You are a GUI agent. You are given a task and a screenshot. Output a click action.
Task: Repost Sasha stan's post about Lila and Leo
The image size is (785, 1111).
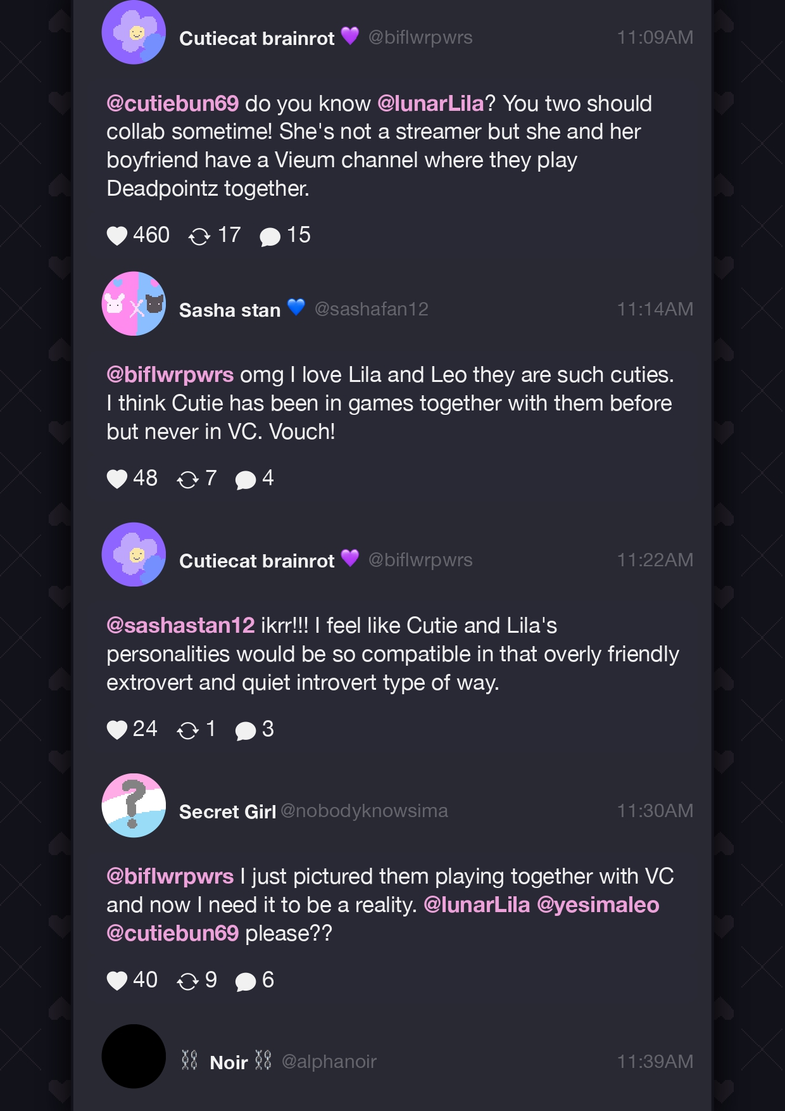(188, 479)
